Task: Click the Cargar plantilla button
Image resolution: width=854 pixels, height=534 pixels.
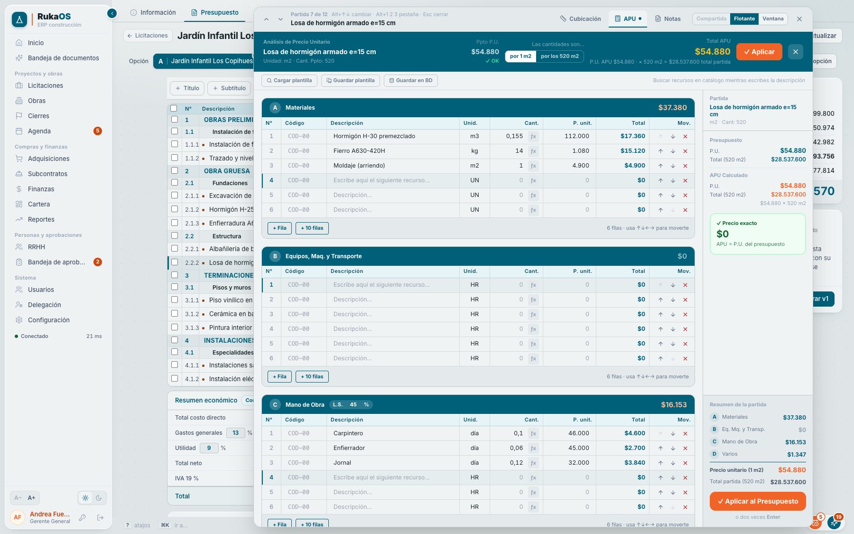Action: click(289, 81)
